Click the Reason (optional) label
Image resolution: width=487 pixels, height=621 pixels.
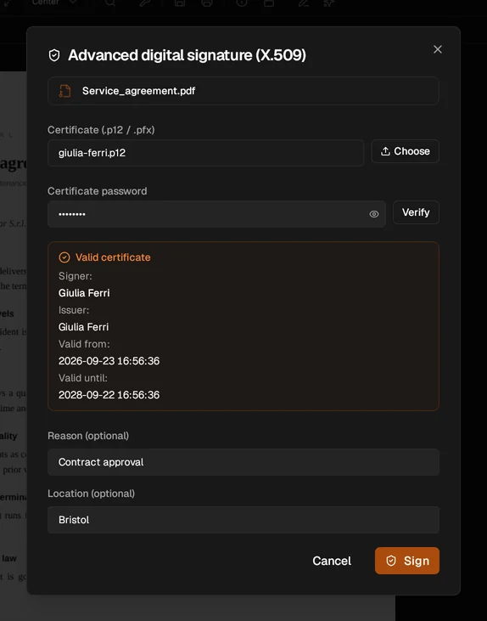(88, 436)
